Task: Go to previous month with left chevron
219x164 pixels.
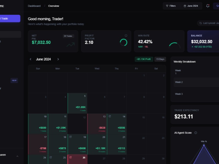Action: (30, 59)
